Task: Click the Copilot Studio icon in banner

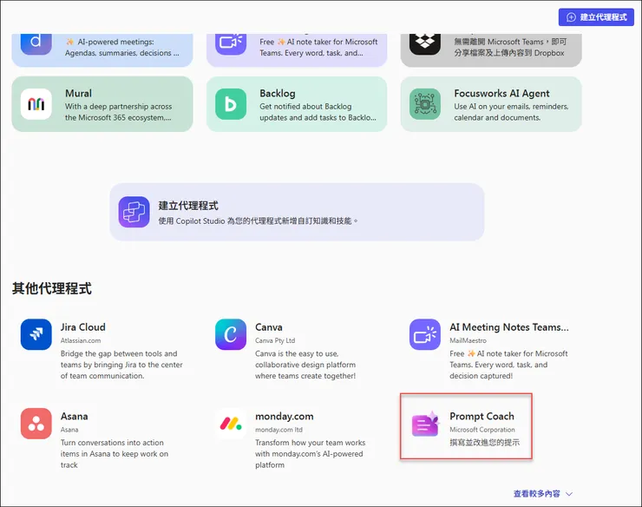Action: [134, 212]
